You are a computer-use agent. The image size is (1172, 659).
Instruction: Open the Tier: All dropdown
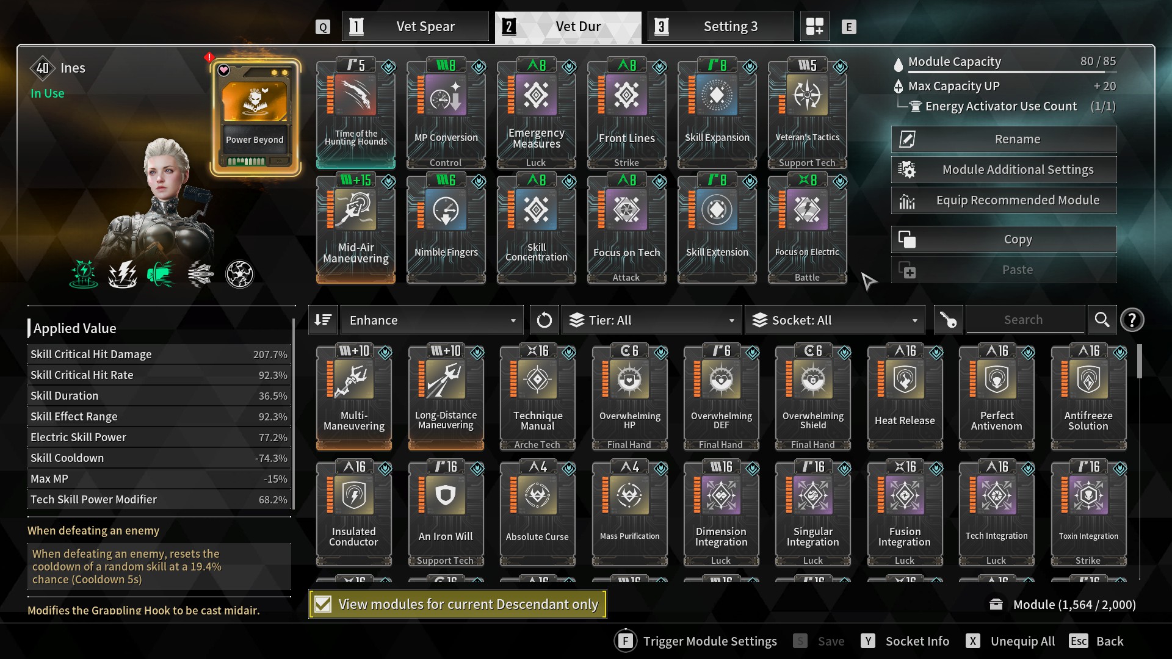pos(651,320)
